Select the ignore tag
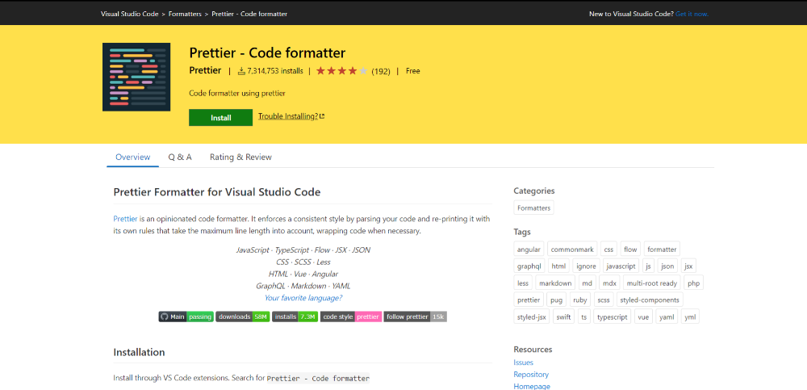 pyautogui.click(x=586, y=266)
